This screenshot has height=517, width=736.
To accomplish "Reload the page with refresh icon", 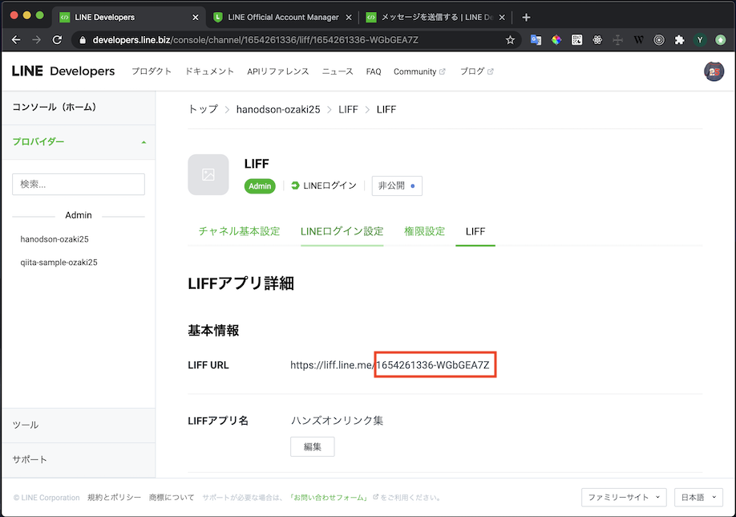I will point(57,40).
